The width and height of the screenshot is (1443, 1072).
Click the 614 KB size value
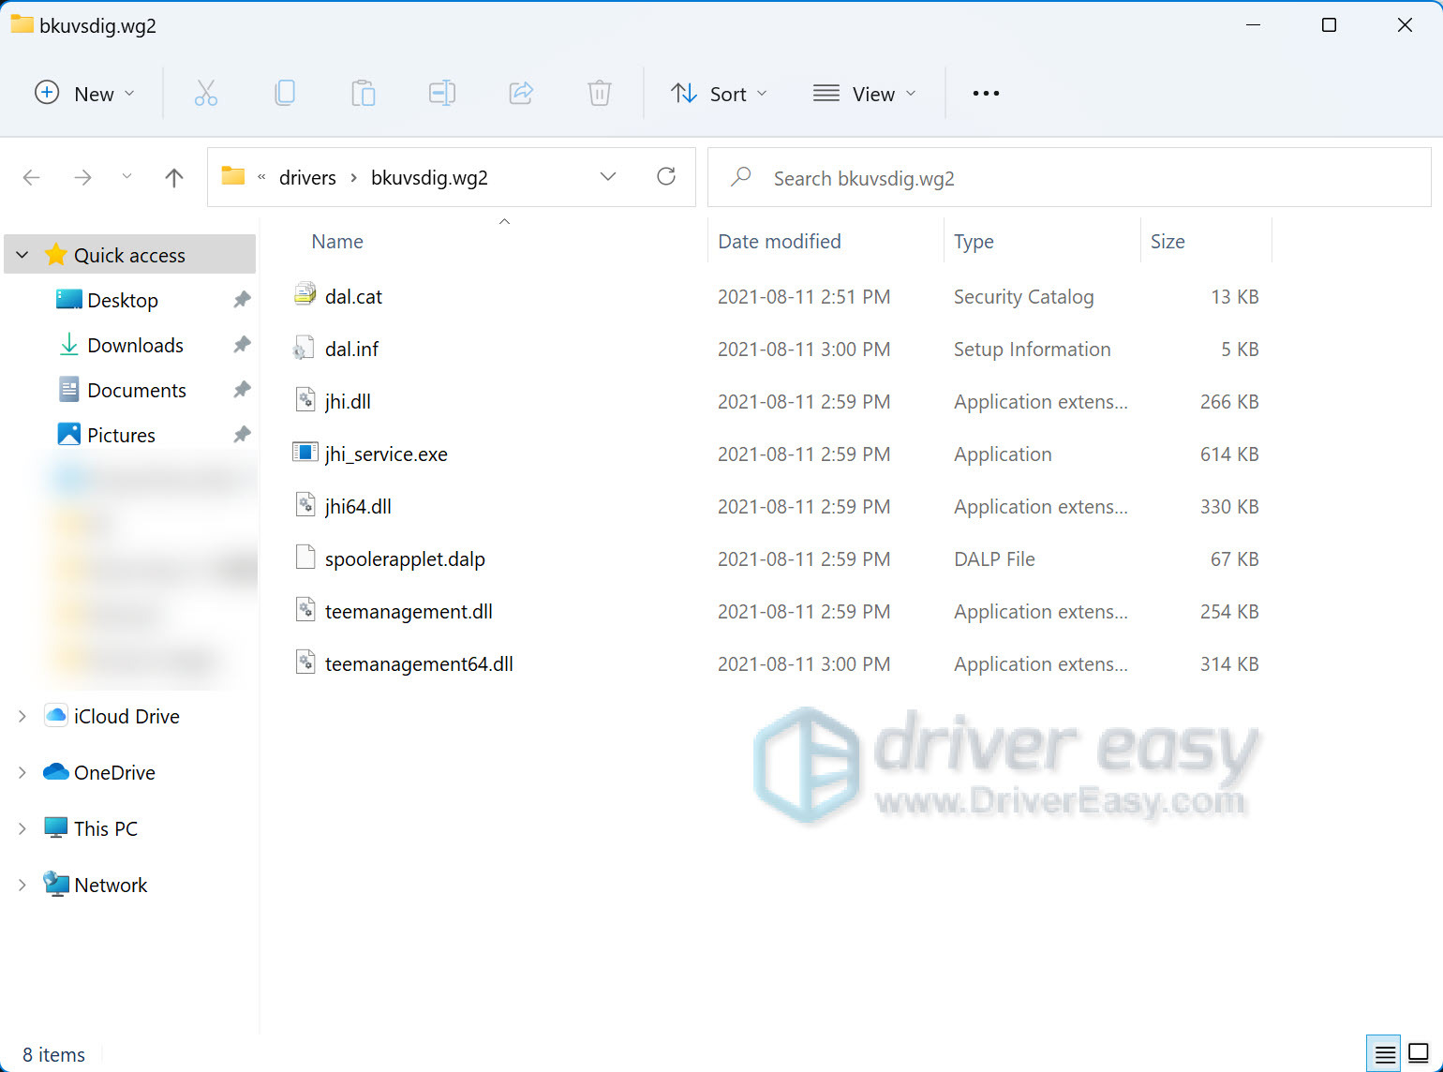pyautogui.click(x=1229, y=454)
